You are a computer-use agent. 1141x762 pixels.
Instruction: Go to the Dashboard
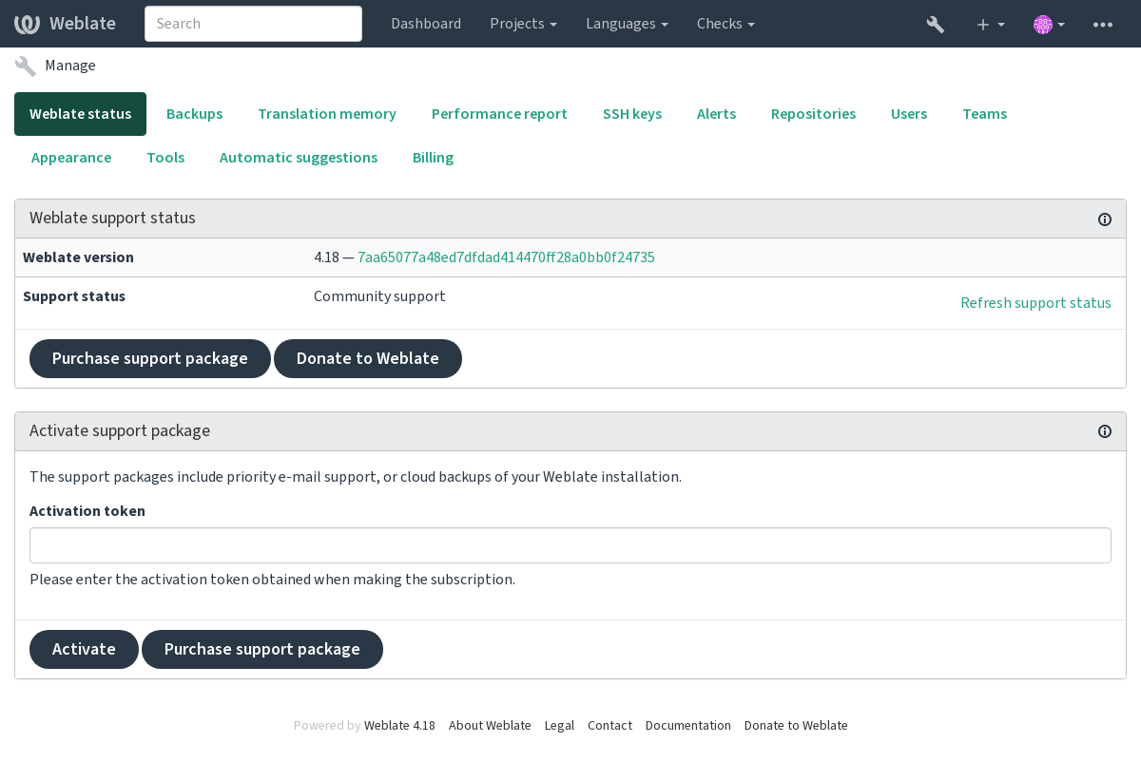(x=426, y=24)
